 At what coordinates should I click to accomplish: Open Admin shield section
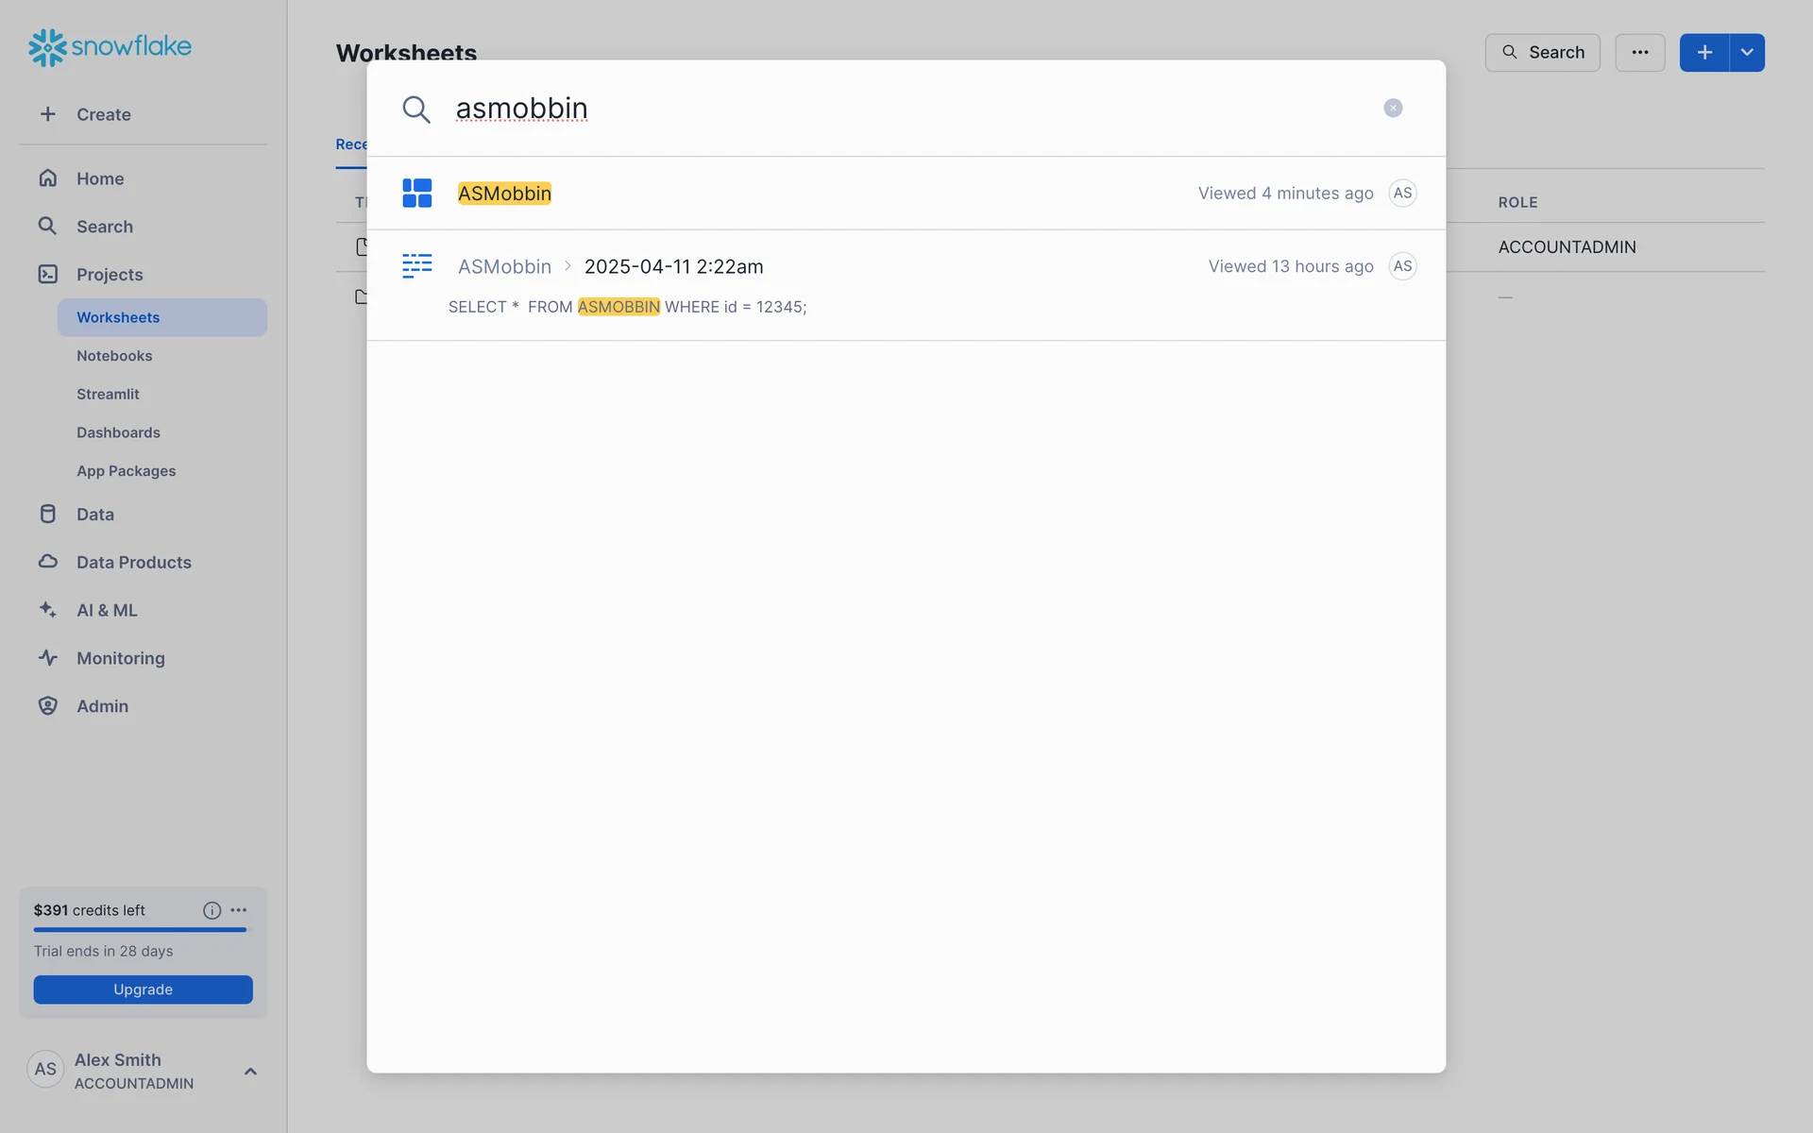48,706
